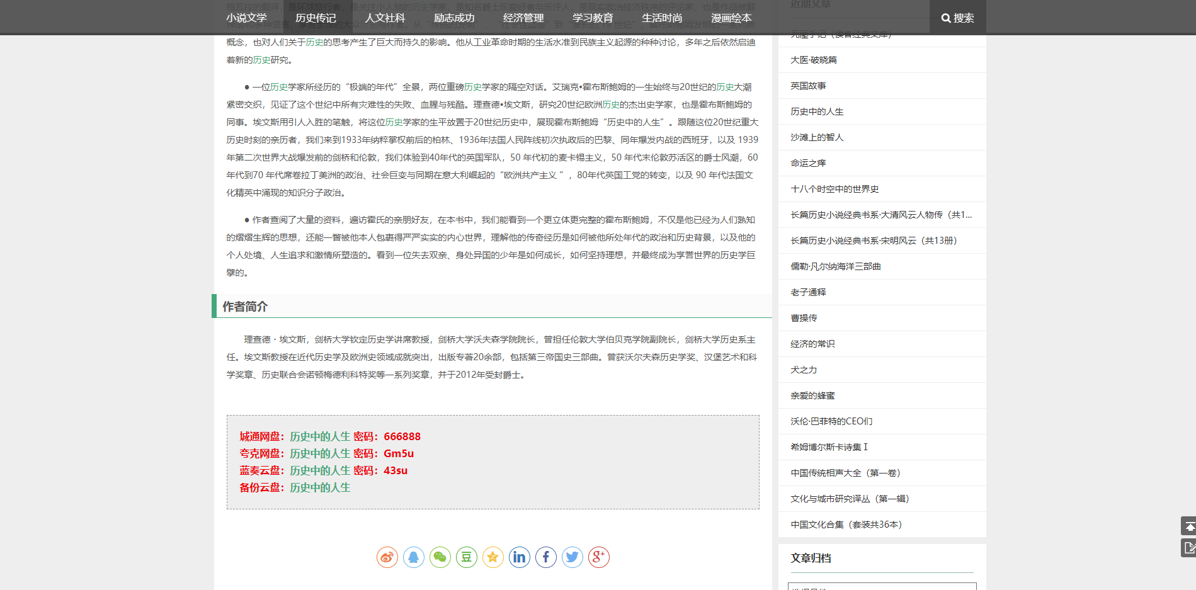Share to Douban using the green 豆 icon
Viewport: 1196px width, 590px height.
(x=467, y=557)
